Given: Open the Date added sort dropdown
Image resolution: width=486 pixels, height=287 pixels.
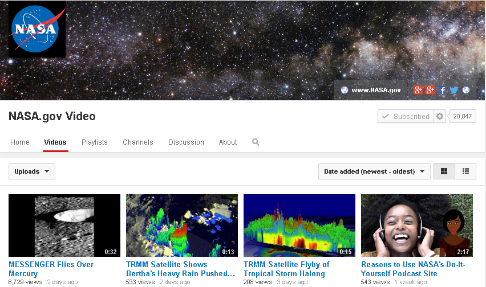Looking at the screenshot, I should click(374, 171).
